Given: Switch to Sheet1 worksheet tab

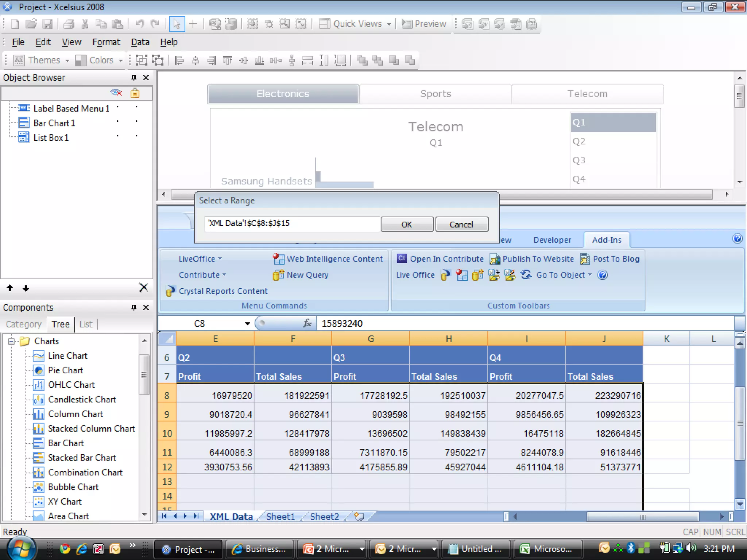Looking at the screenshot, I should click(280, 517).
